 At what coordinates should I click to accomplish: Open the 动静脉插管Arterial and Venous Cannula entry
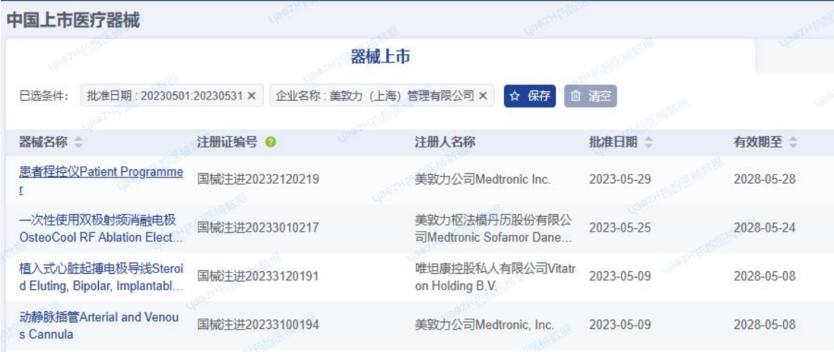tap(99, 326)
